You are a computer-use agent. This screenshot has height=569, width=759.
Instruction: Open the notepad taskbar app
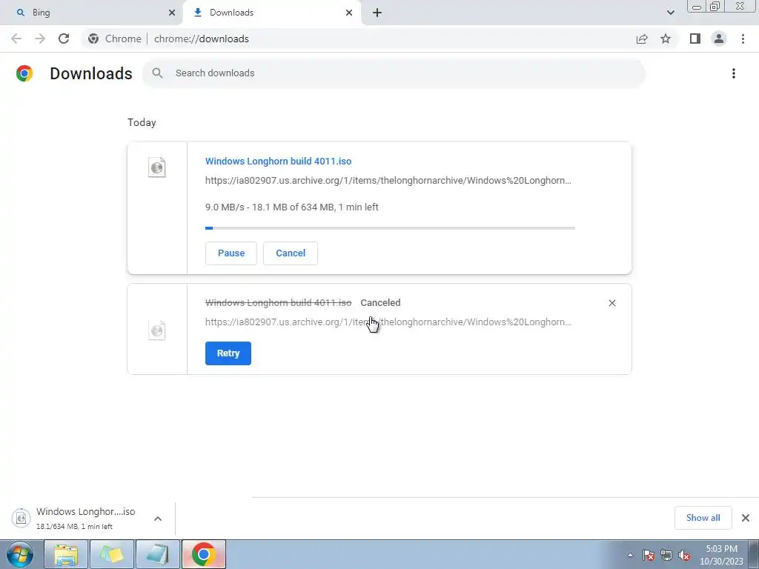[158, 554]
